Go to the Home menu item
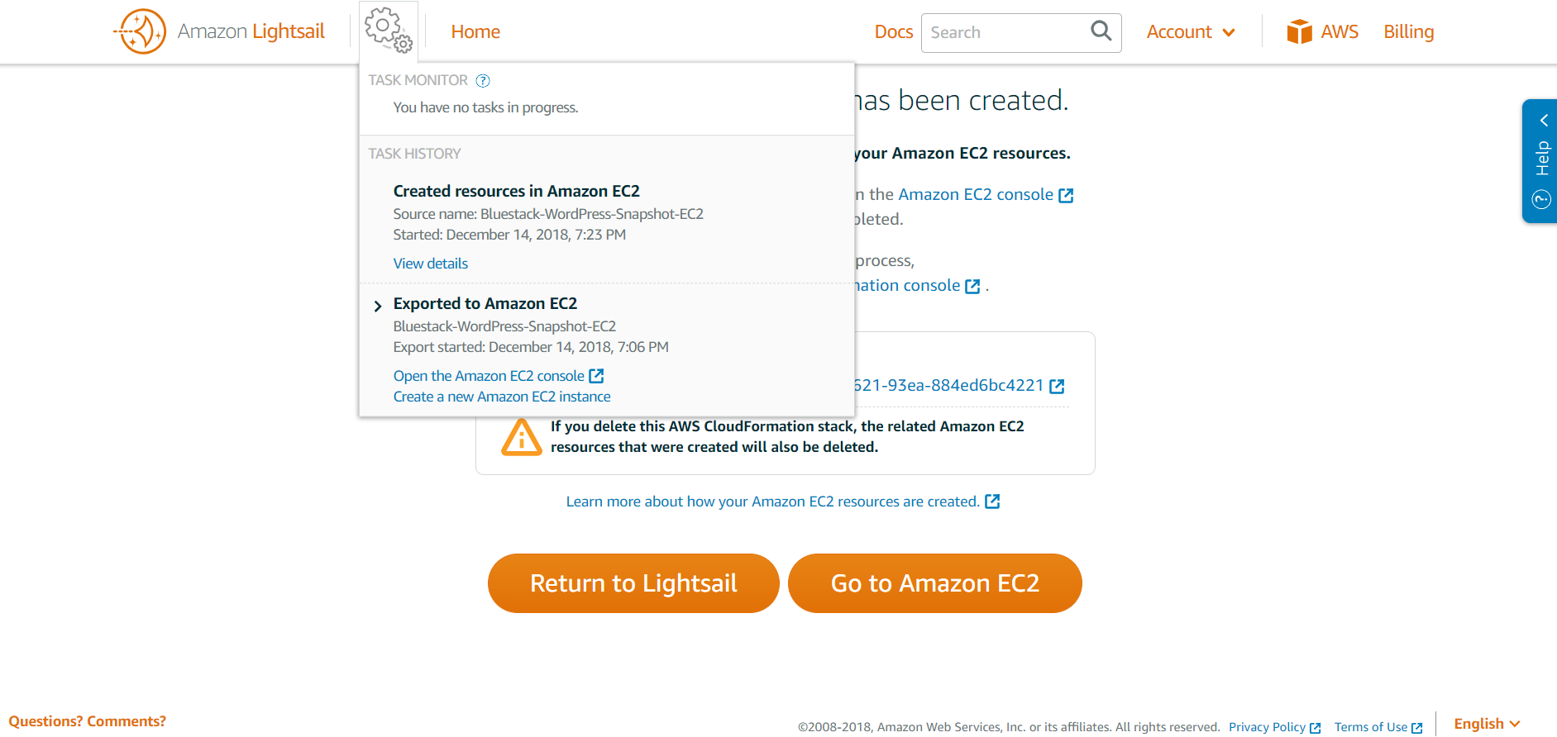This screenshot has height=737, width=1557. (x=475, y=31)
